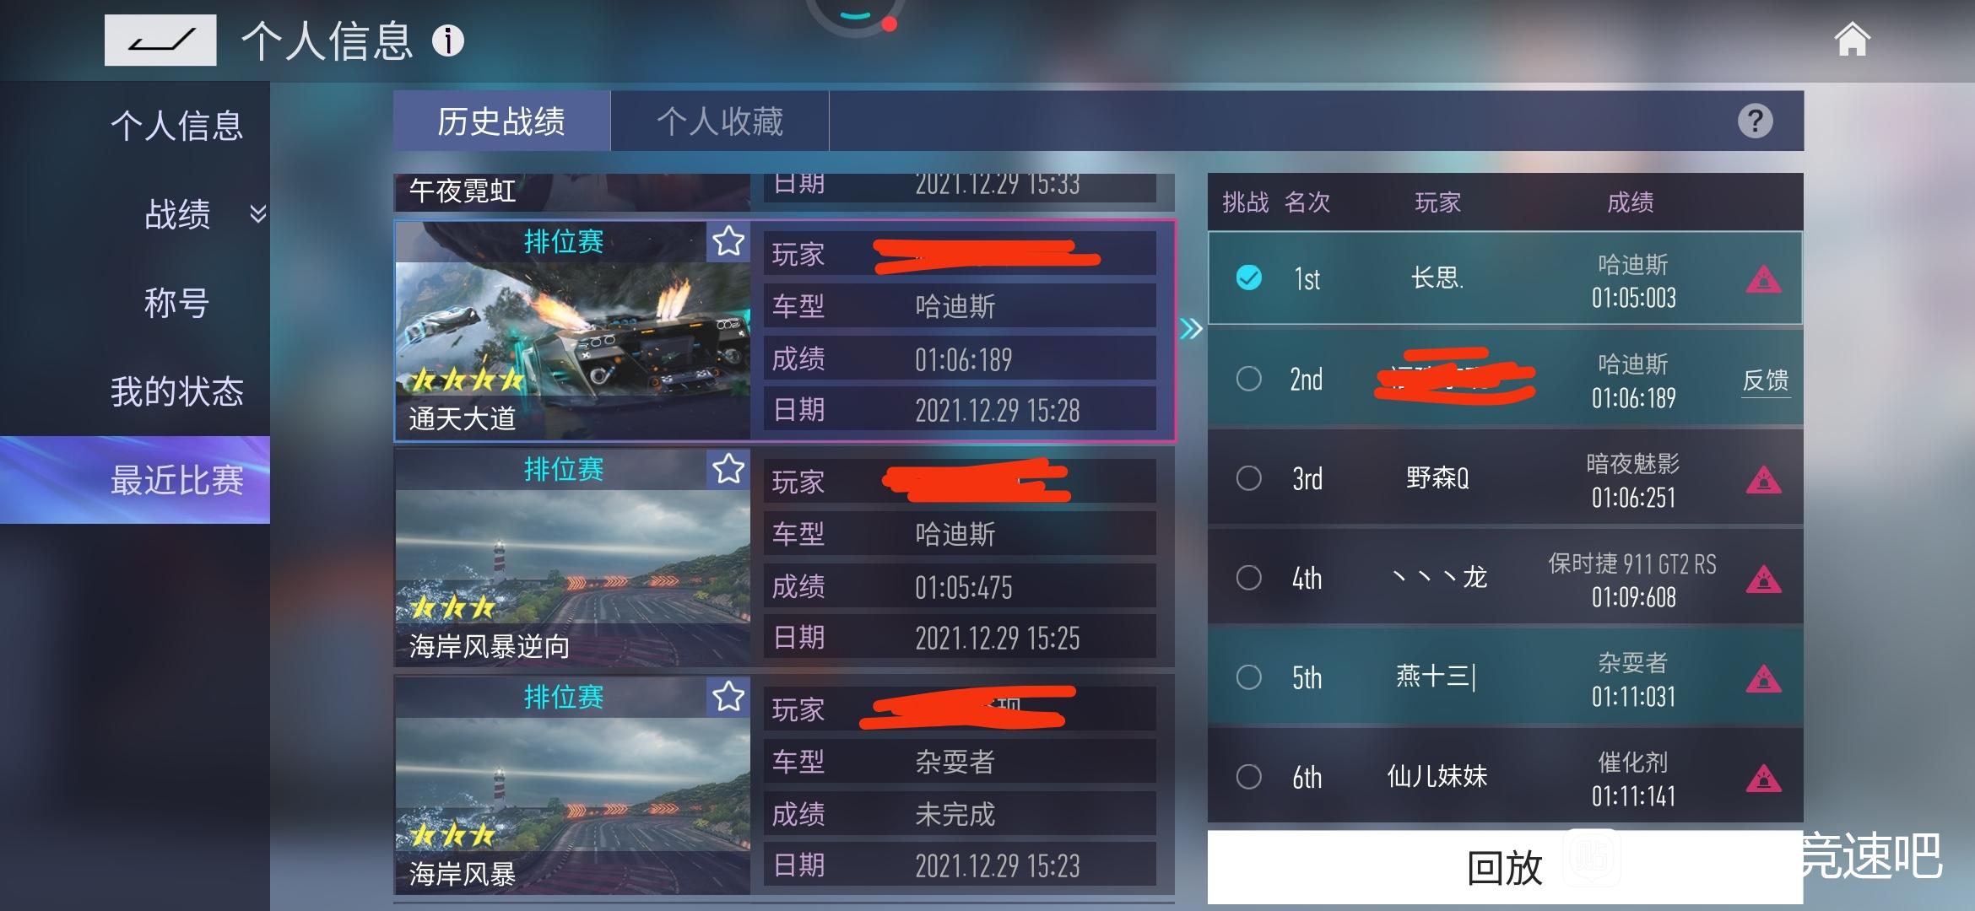The image size is (1975, 911).
Task: Select the 海岸风暴 race thumbnail
Action: pos(572,784)
